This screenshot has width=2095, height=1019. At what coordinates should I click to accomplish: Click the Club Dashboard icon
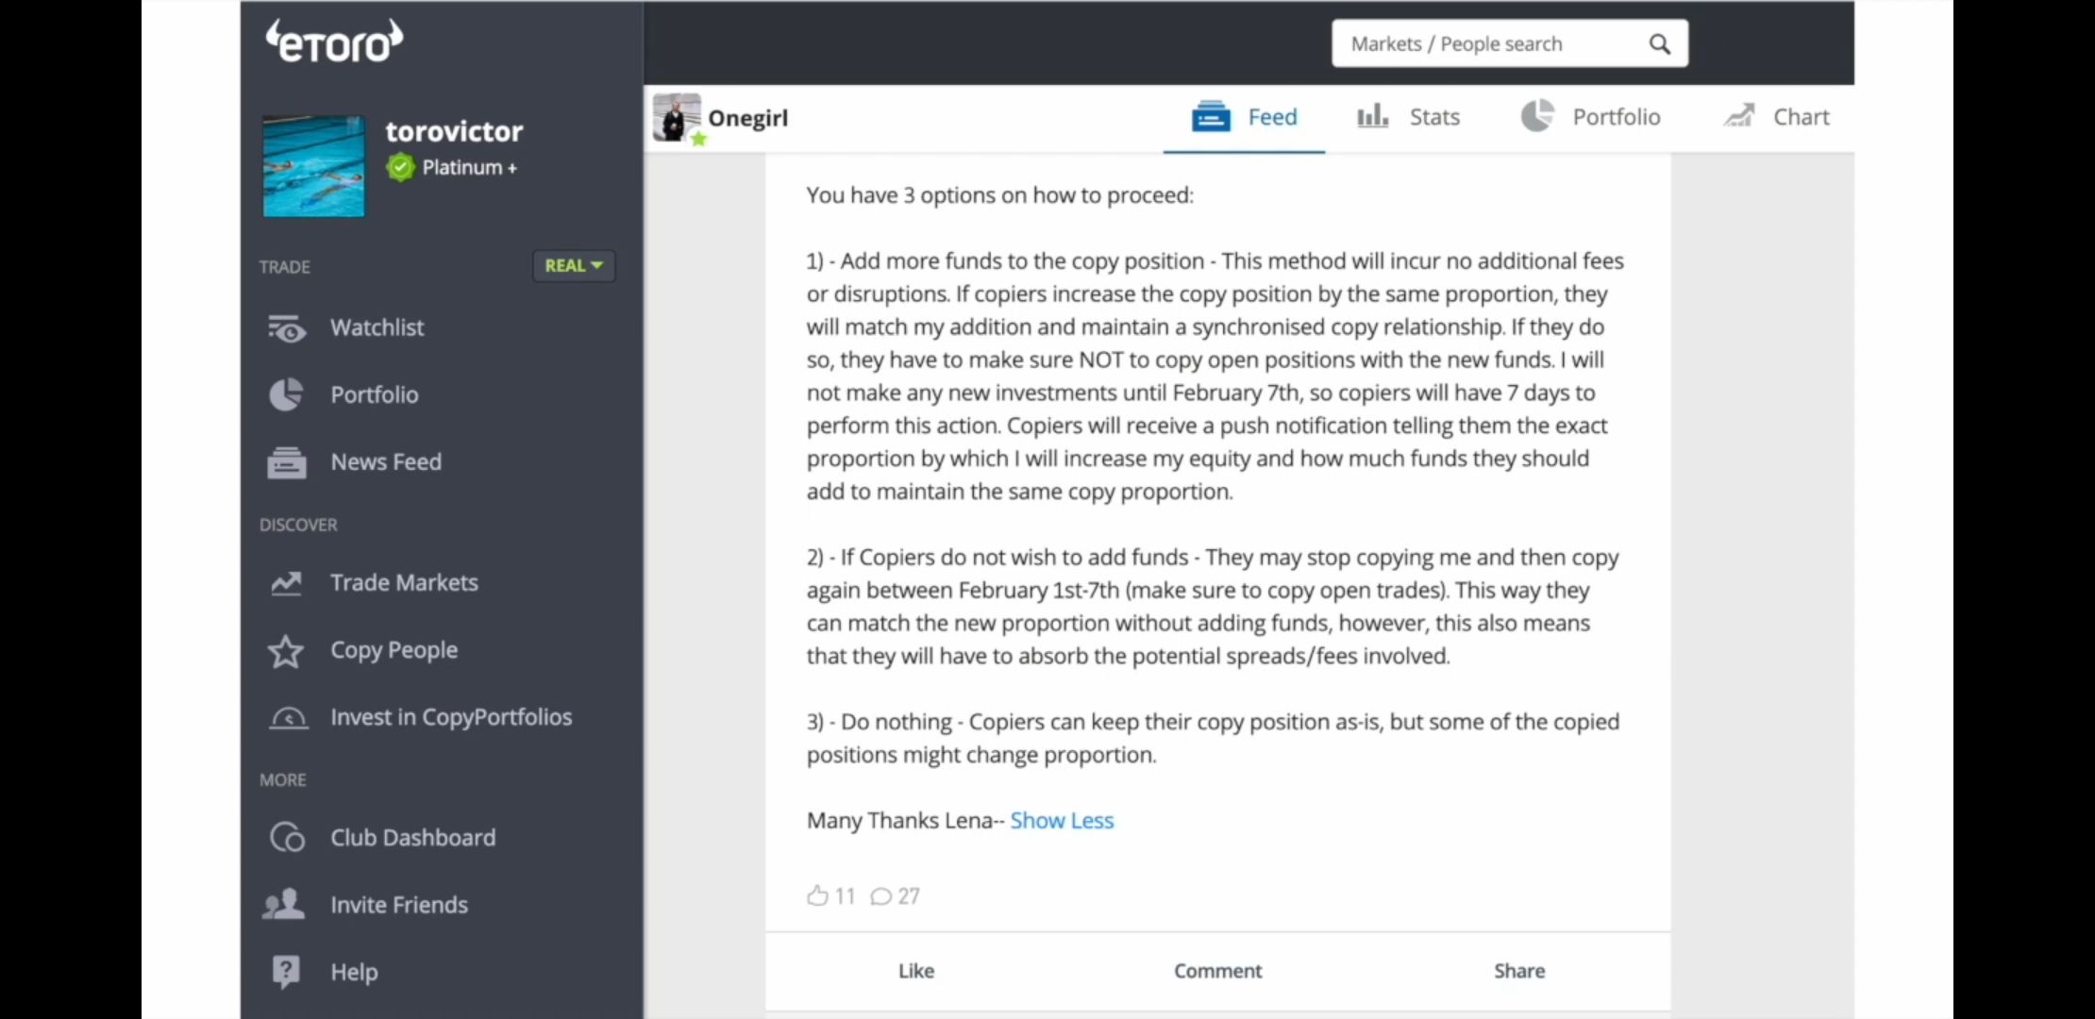[x=287, y=838]
